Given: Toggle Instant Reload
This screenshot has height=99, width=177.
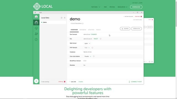Looking at the screenshot, I should 128,16.
